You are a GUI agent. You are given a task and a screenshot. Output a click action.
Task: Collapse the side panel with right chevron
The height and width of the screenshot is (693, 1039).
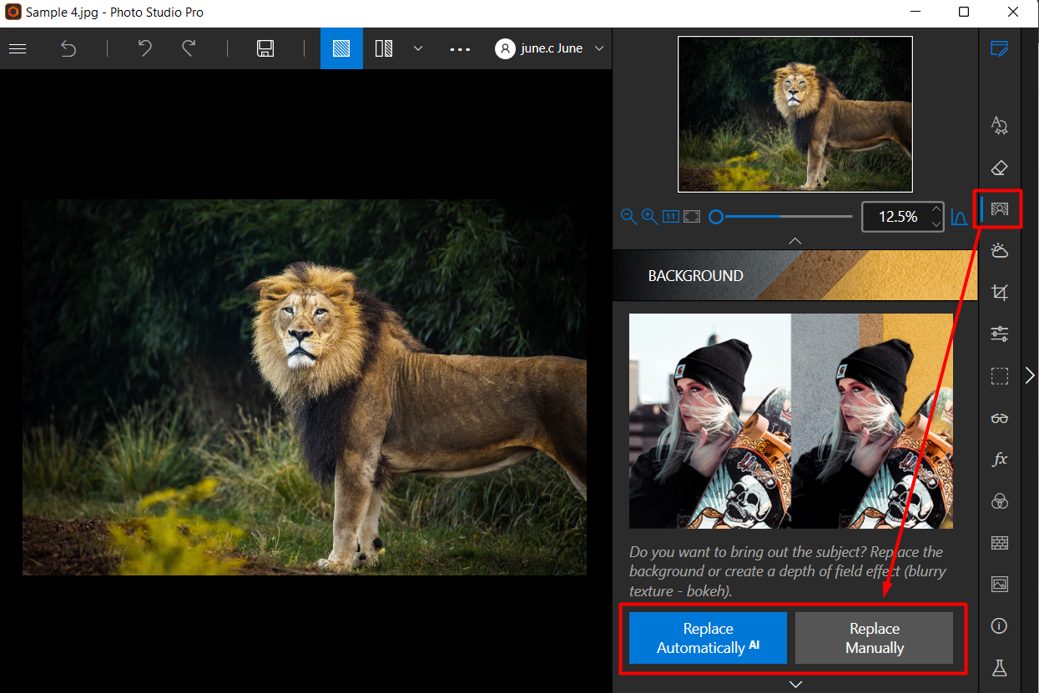coord(1030,375)
